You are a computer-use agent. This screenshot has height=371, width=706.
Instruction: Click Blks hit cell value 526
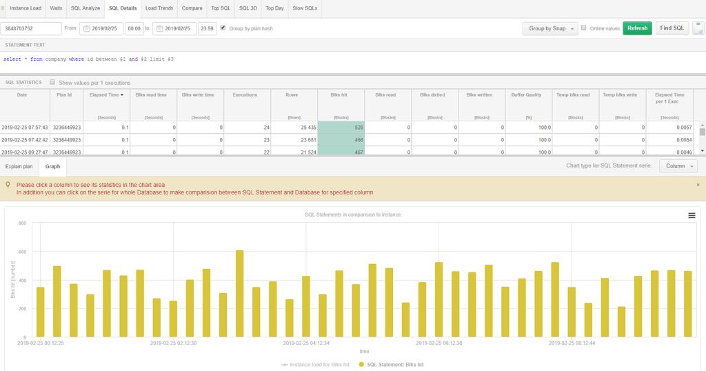[x=341, y=128]
